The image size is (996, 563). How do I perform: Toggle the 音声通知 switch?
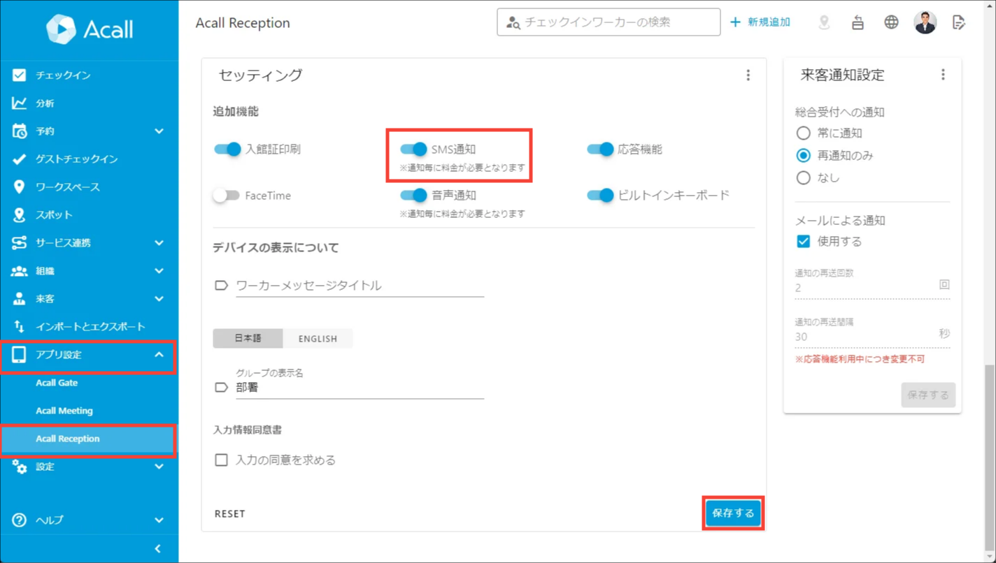[x=413, y=195]
